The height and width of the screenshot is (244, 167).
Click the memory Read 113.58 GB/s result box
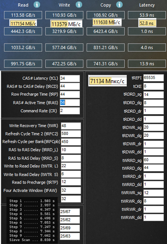click(23, 15)
